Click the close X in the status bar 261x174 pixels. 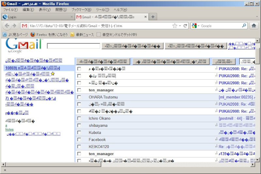(x=5, y=170)
